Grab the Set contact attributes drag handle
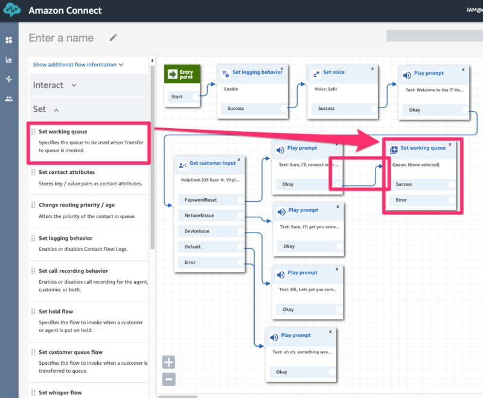483x398 pixels. coord(33,172)
